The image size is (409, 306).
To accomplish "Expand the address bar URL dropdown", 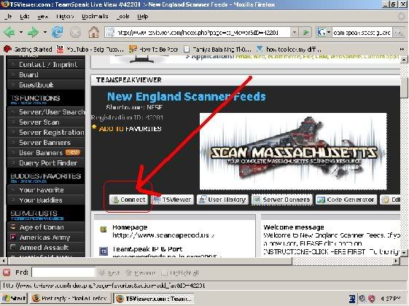I will coord(295,32).
